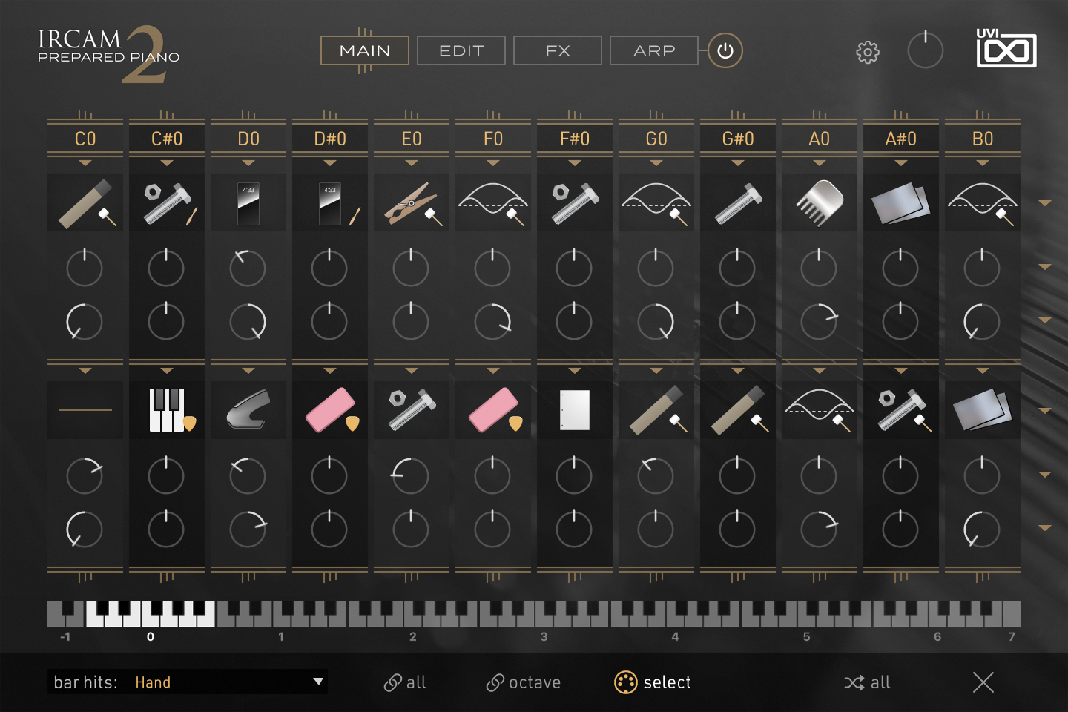
Task: Expand the F0 upper layer dropdown arrow
Action: (493, 163)
